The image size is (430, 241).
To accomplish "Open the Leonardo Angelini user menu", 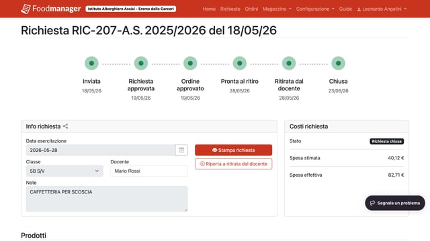I will 382,9.
